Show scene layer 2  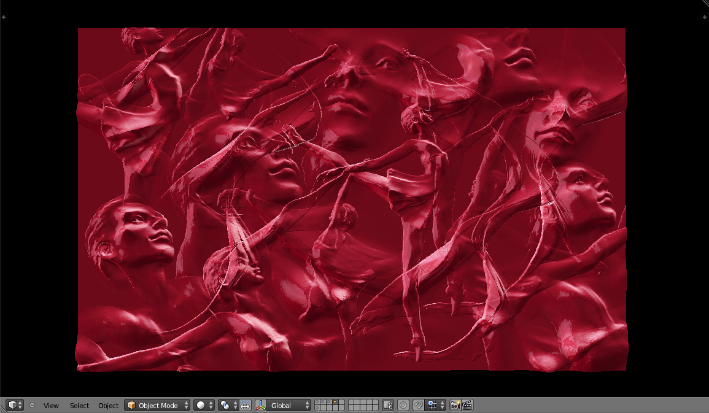[x=324, y=402]
